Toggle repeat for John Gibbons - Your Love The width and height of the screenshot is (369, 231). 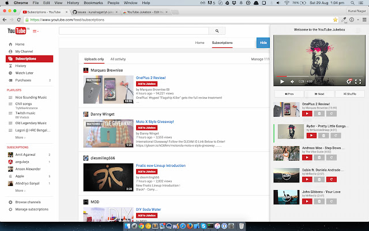click(332, 202)
